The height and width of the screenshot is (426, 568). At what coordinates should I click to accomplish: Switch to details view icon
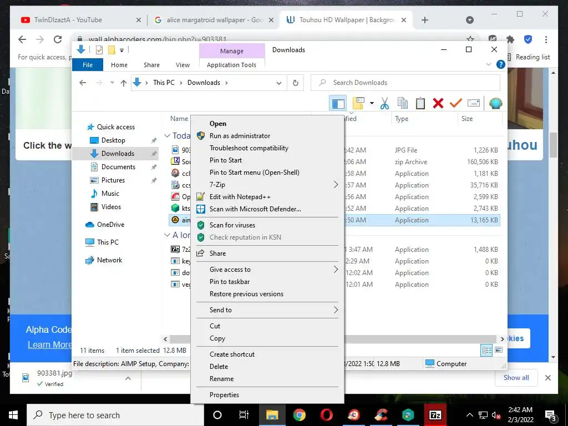pyautogui.click(x=486, y=350)
